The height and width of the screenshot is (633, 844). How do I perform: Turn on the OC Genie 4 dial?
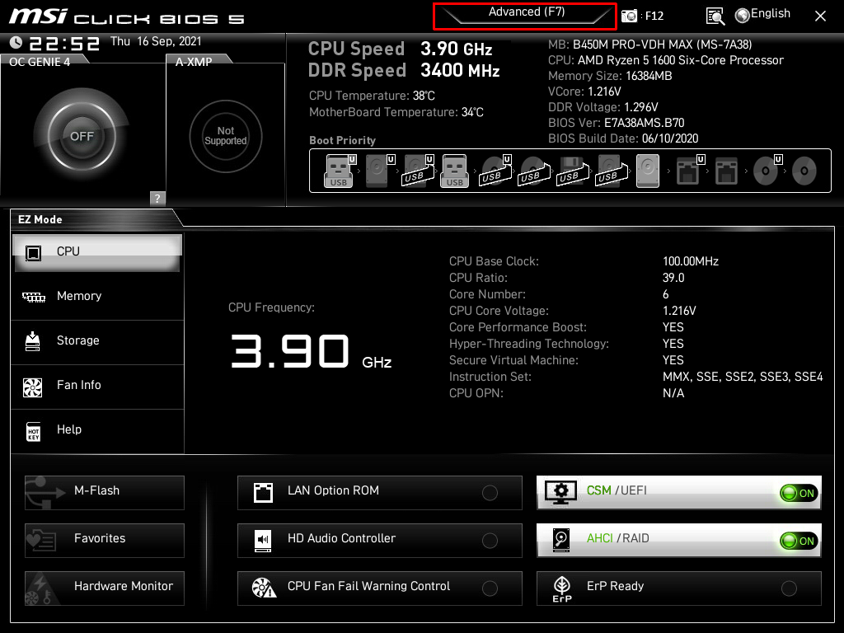click(81, 136)
